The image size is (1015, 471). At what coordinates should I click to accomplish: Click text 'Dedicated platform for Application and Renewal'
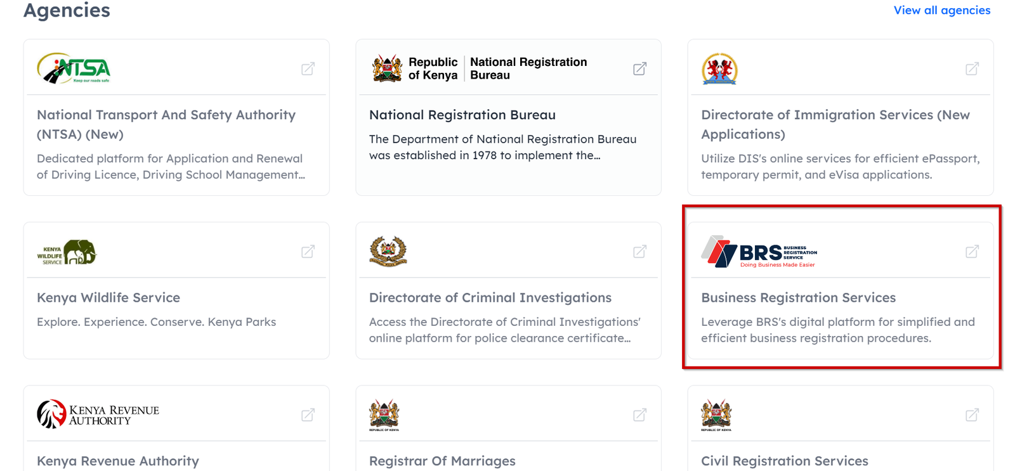point(169,158)
